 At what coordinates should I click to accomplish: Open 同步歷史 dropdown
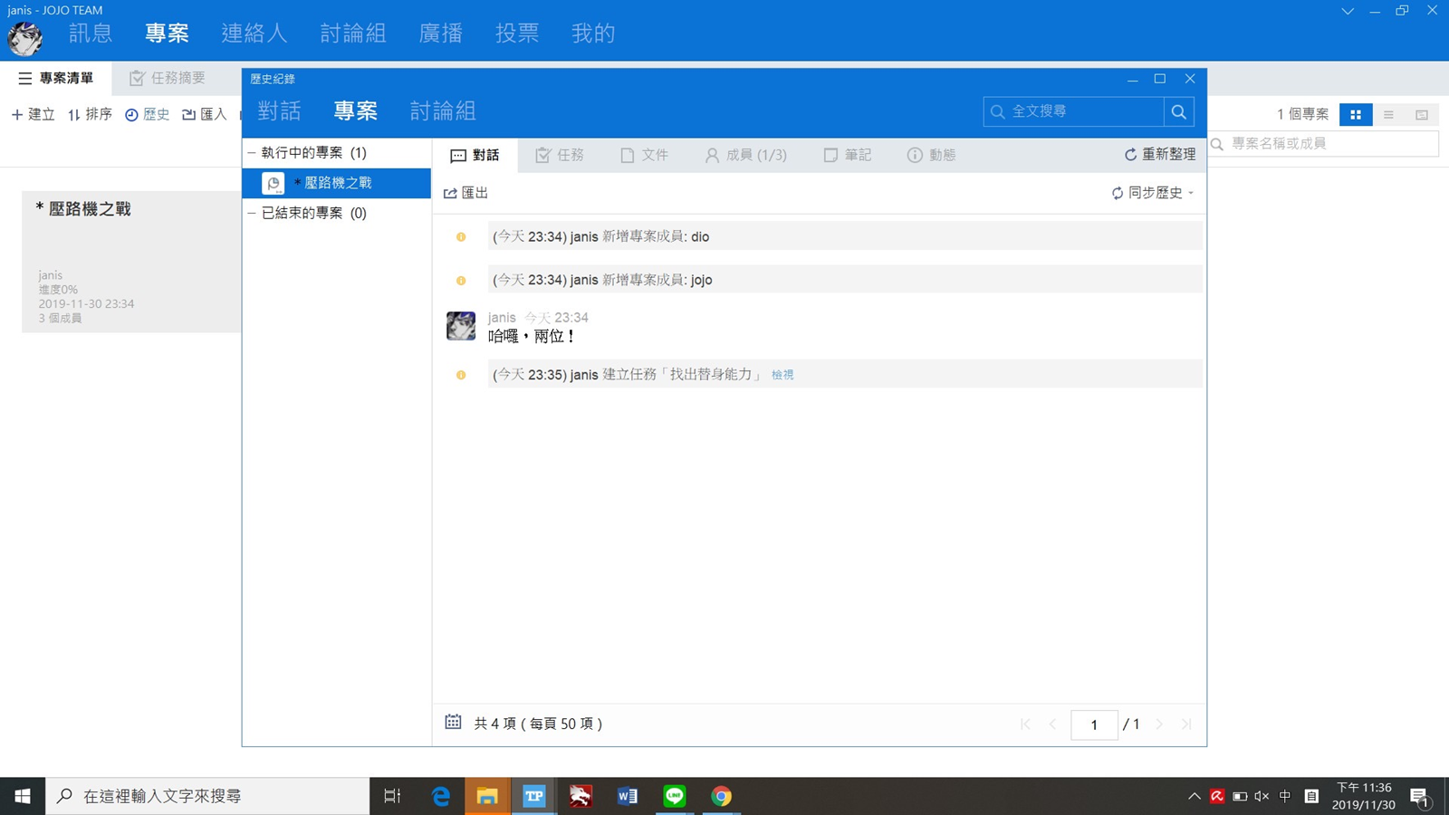pos(1153,193)
